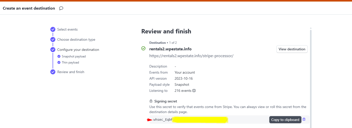Image resolution: width=352 pixels, height=128 pixels.
Task: Open info icon next to 216 events
Action: pyautogui.click(x=194, y=91)
